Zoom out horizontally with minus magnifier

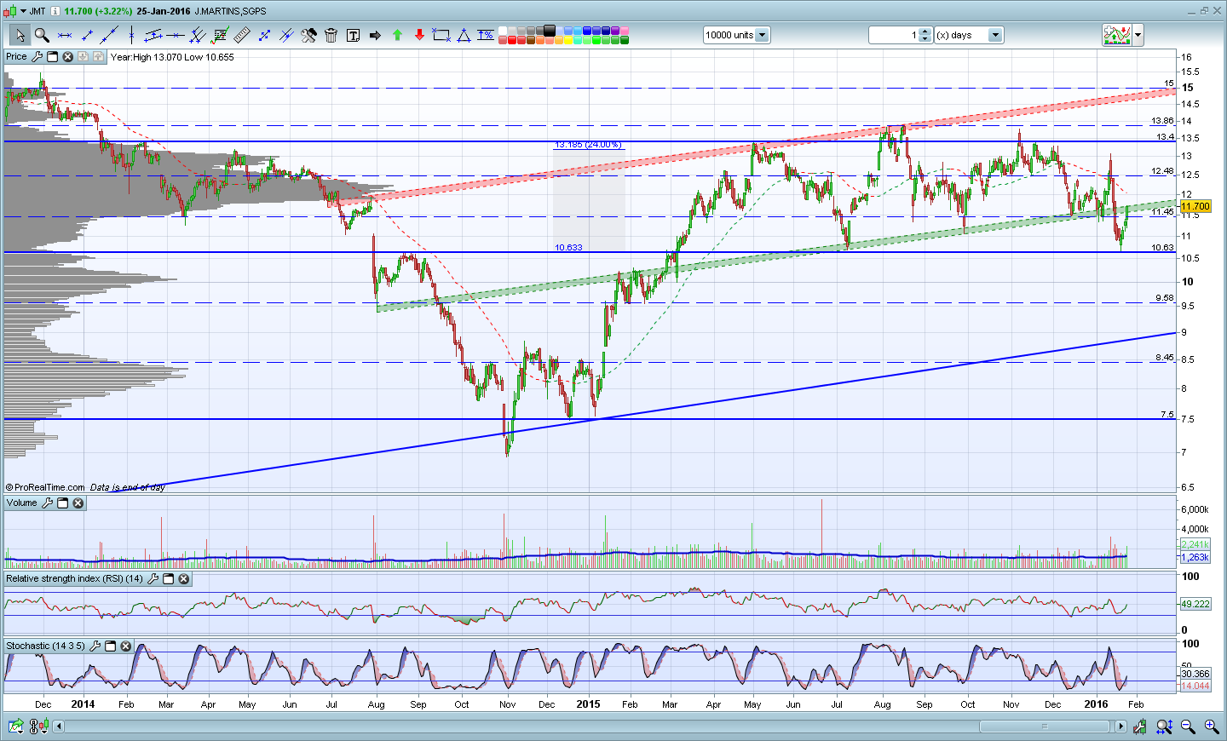pyautogui.click(x=1188, y=727)
